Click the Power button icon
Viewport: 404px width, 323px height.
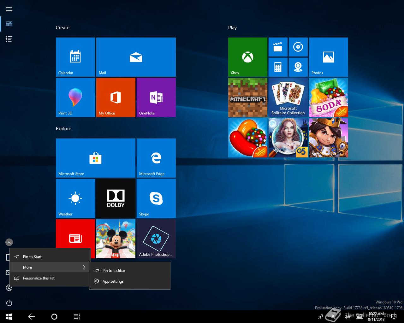9,303
